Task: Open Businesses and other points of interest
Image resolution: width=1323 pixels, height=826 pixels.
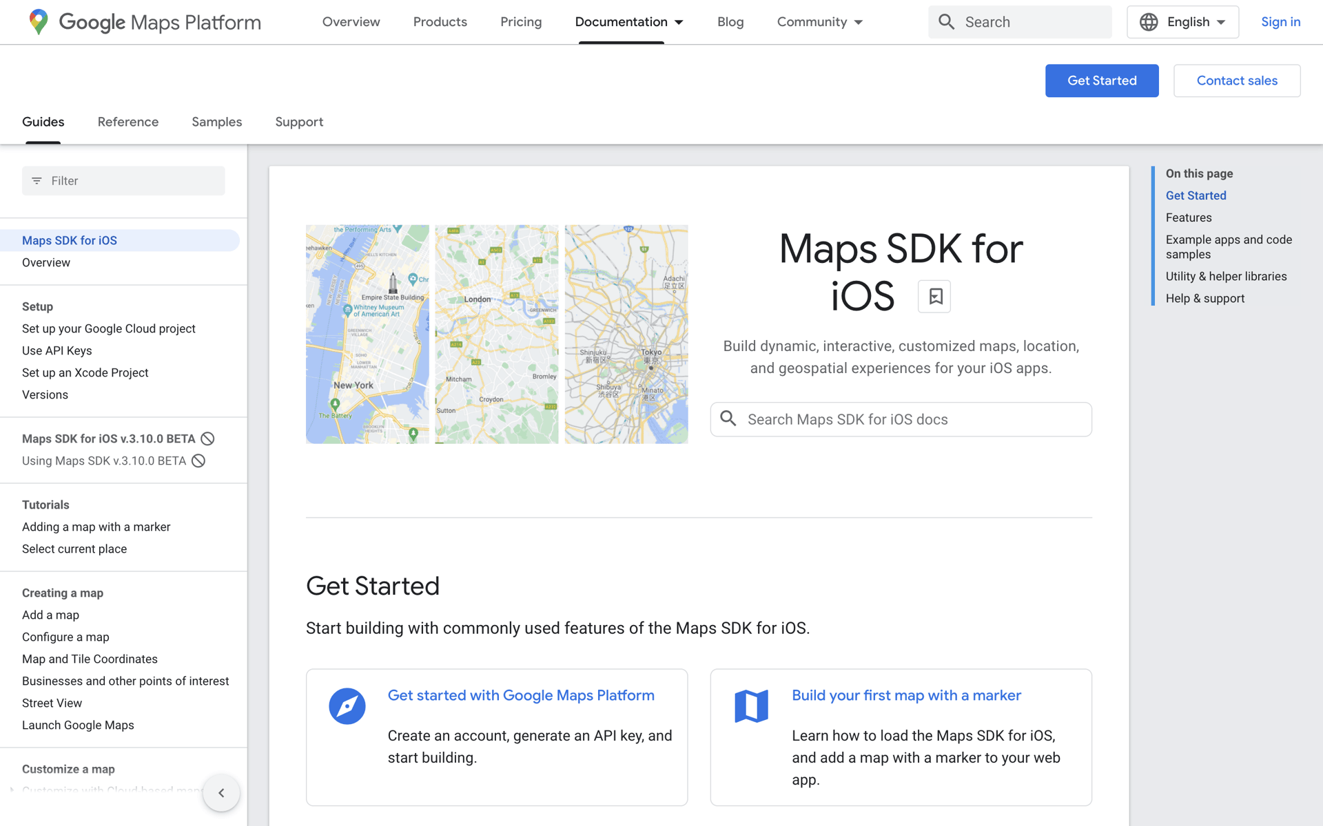Action: [x=125, y=681]
